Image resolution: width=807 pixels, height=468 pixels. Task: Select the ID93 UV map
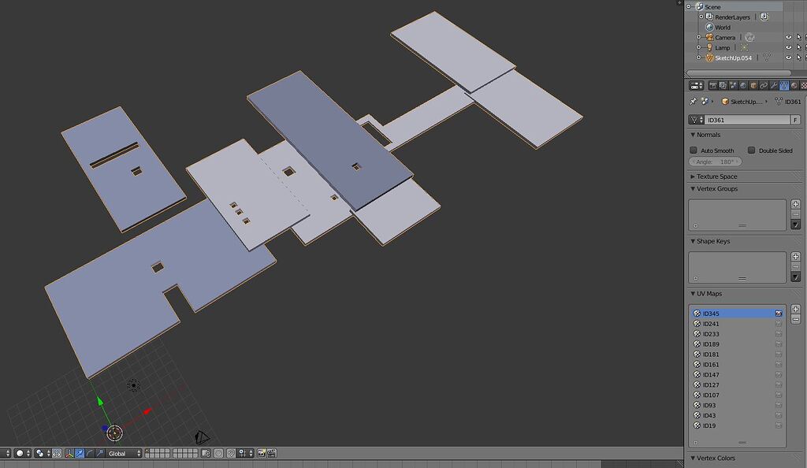[737, 405]
